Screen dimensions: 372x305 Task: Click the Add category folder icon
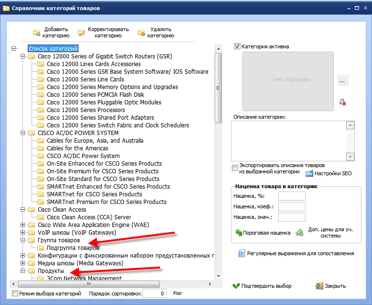pyautogui.click(x=36, y=33)
